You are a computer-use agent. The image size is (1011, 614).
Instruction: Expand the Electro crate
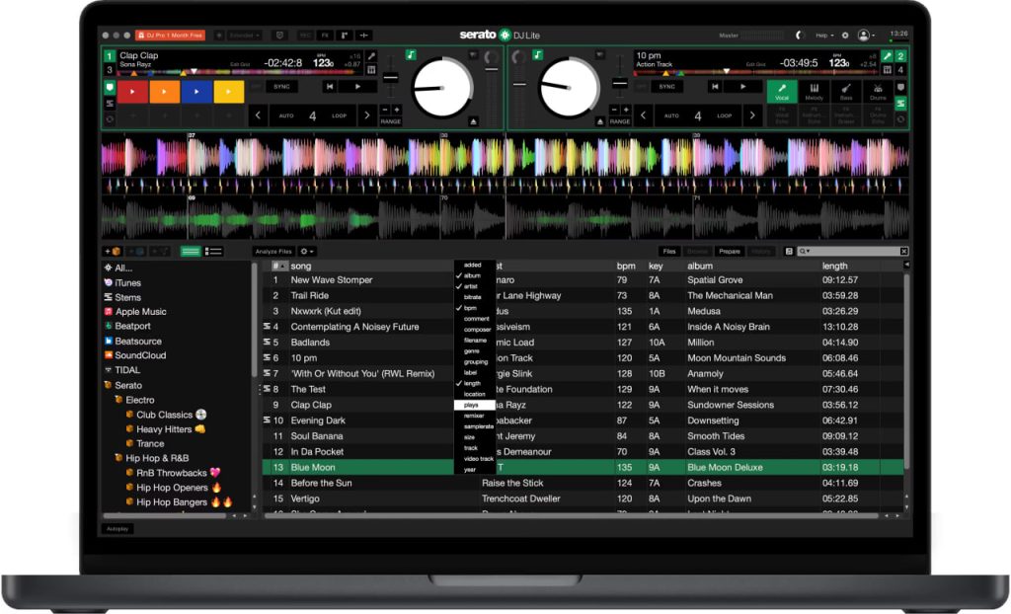(118, 400)
